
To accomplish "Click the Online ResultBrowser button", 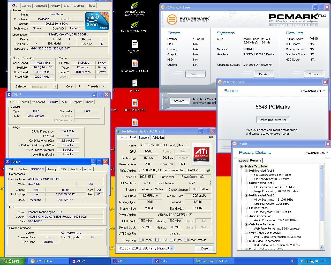I will tap(273, 120).
